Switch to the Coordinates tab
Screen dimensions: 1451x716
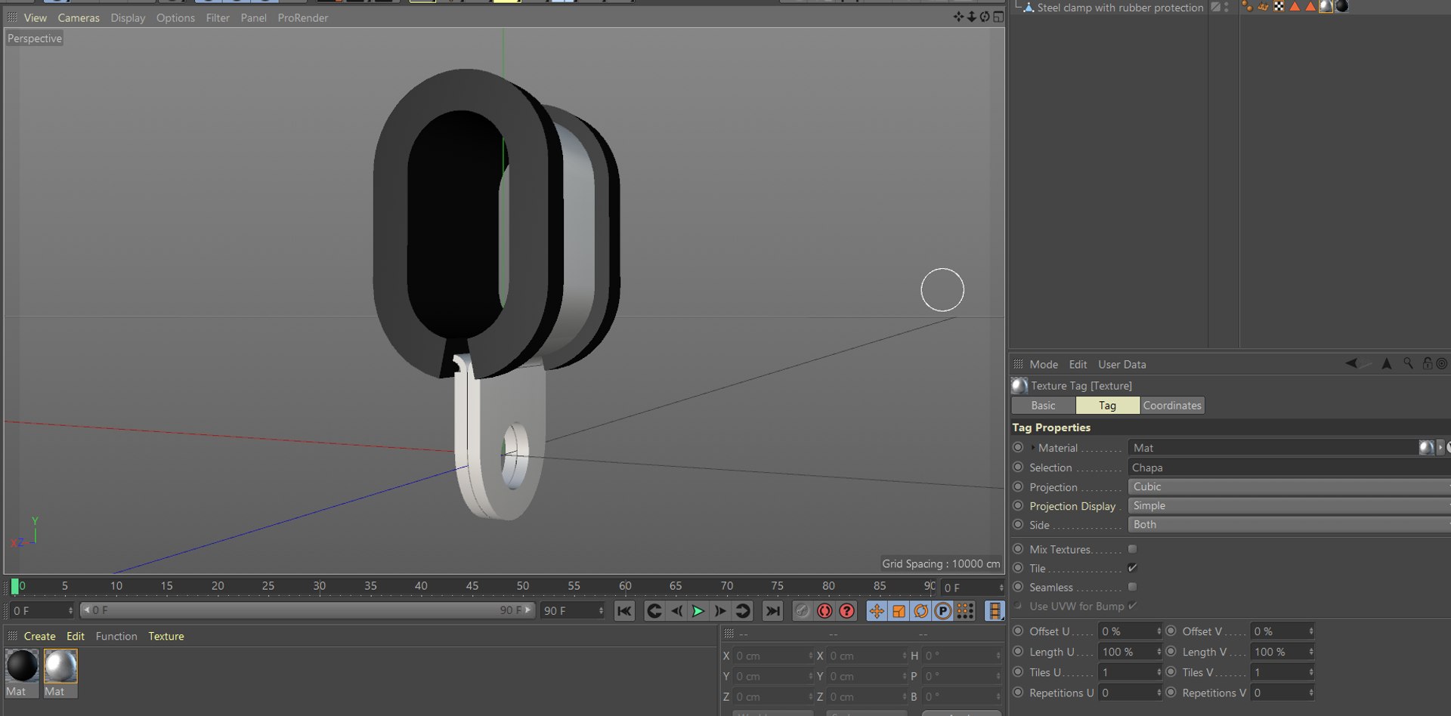(x=1171, y=406)
